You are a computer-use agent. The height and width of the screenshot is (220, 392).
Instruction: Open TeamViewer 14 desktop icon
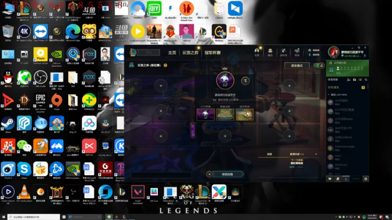41,33
